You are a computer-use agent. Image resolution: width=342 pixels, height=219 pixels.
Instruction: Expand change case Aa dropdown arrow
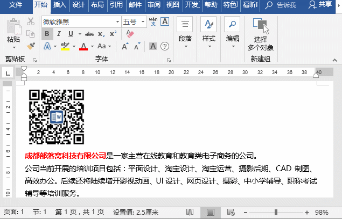tap(109, 46)
